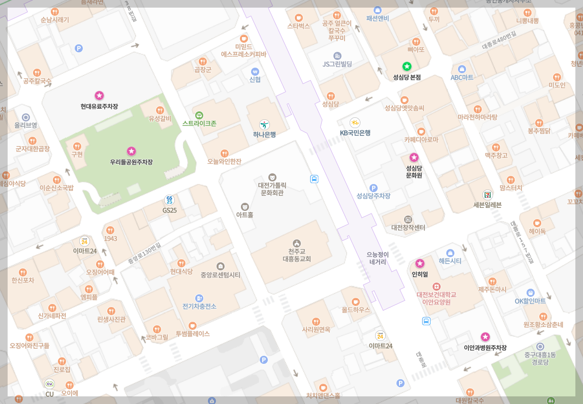The height and width of the screenshot is (404, 583).
Task: Click the bus stop icon below 이안요양원
Action: point(426,321)
